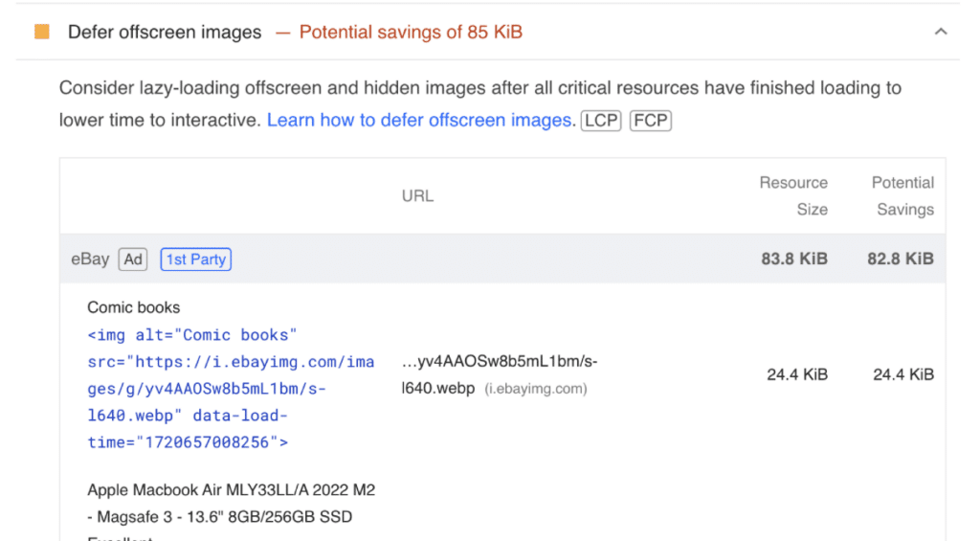Viewport: 980px width, 541px height.
Task: Click the 82.8 KiB total potential savings
Action: click(901, 259)
